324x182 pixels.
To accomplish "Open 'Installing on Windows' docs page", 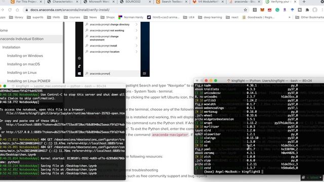I will pos(25,56).
